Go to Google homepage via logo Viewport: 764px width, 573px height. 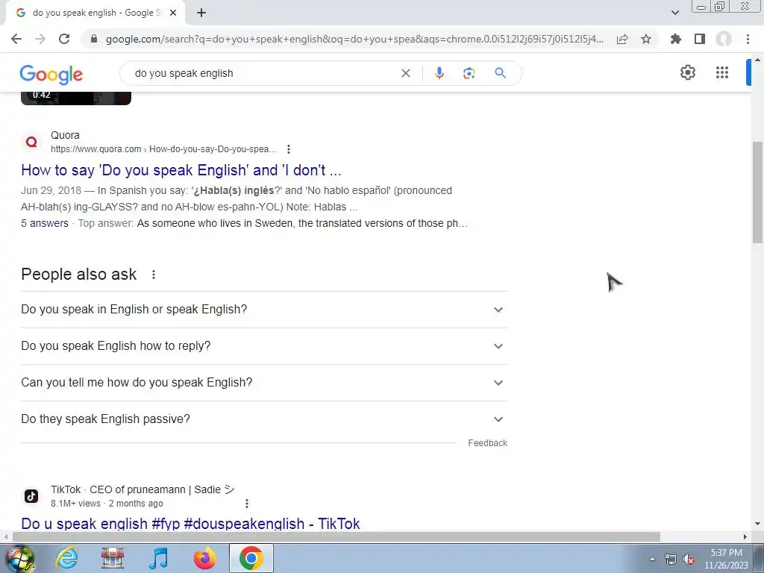(51, 74)
